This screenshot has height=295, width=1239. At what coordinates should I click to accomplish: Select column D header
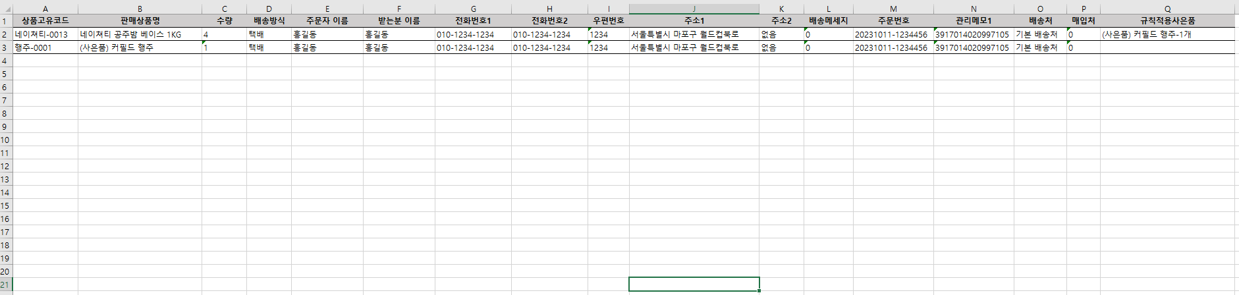click(269, 9)
